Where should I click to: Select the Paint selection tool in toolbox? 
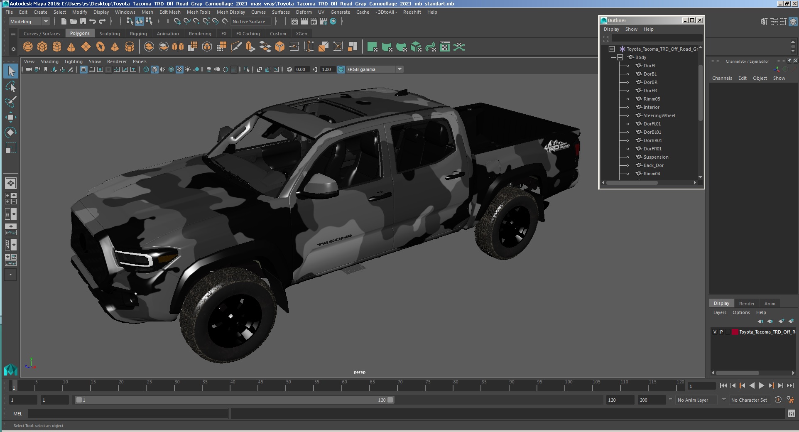pyautogui.click(x=11, y=102)
